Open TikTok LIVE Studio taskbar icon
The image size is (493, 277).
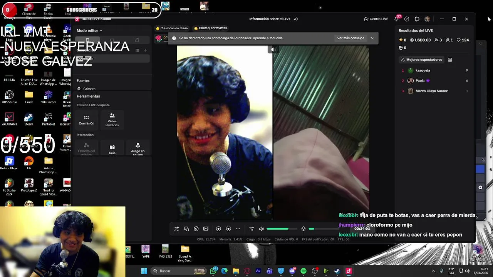[x=349, y=271]
